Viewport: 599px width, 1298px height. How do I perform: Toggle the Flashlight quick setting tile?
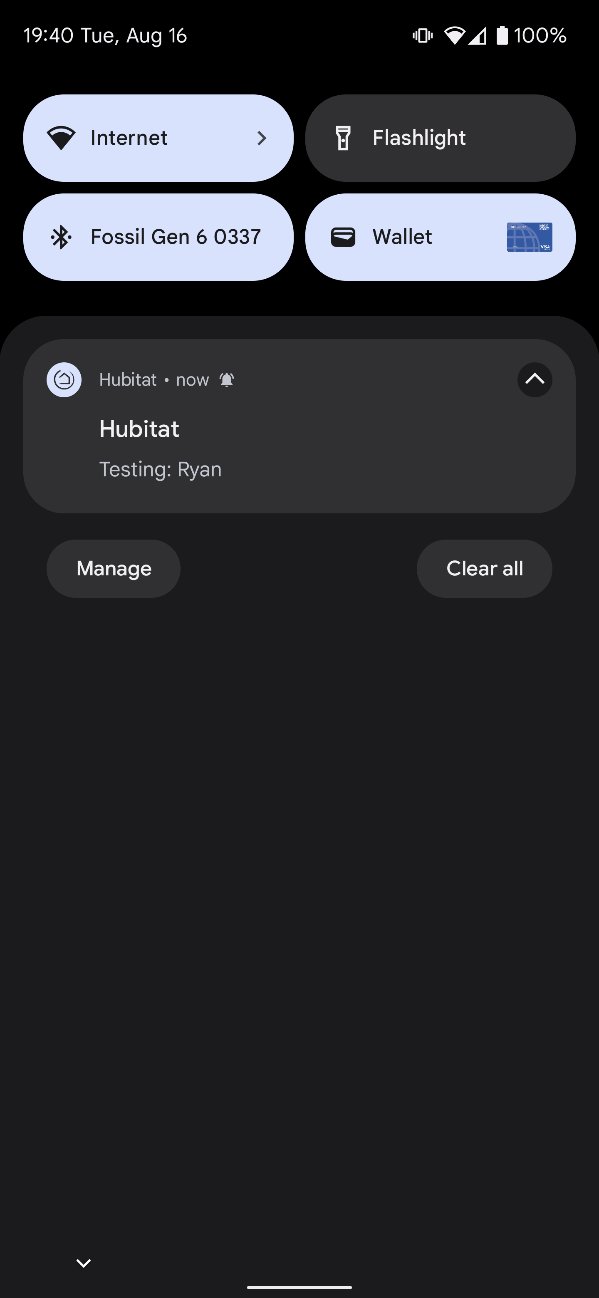coord(440,138)
